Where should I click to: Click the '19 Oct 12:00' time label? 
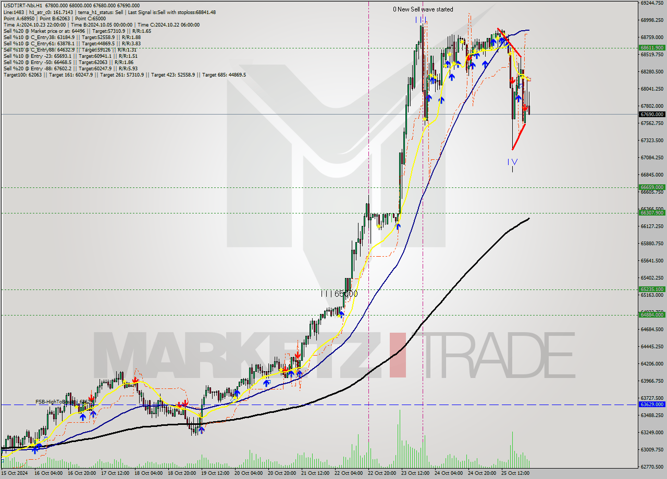coord(215,473)
